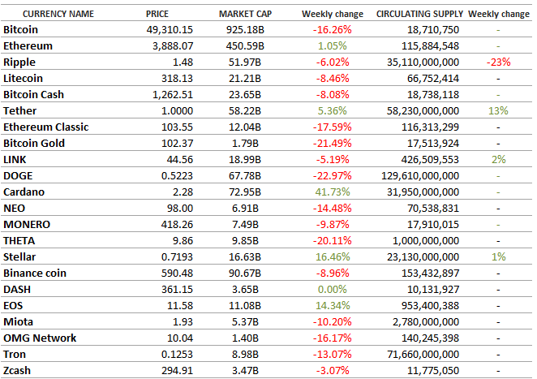This screenshot has height=379, width=537.
Task: Select the Stellar row name
Action: point(19,257)
